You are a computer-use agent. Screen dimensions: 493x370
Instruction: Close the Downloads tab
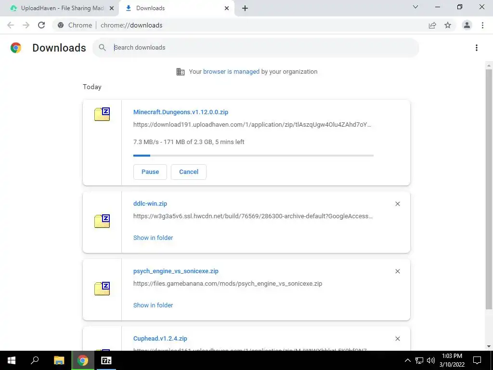click(227, 9)
